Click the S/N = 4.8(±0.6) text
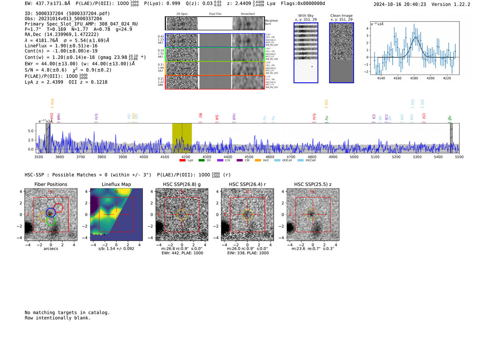495x337 pixels. click(x=46, y=70)
